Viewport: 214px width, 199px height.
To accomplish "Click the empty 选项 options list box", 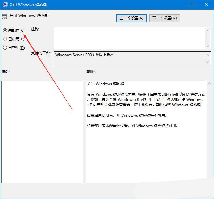I will coord(42,132).
